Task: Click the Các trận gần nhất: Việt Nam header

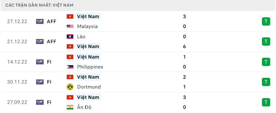Action: click(39, 5)
